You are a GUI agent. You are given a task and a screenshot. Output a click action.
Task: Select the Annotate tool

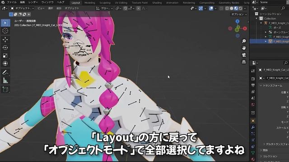click(x=5, y=72)
